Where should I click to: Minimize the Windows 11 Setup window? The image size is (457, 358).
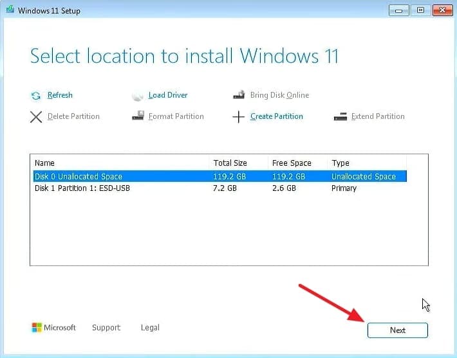pos(399,10)
